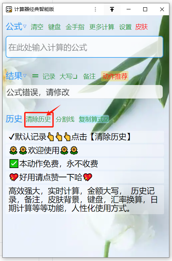Viewport: 172px width, 261px height.
Task: Maximize the calculator window
Action: [145, 9]
